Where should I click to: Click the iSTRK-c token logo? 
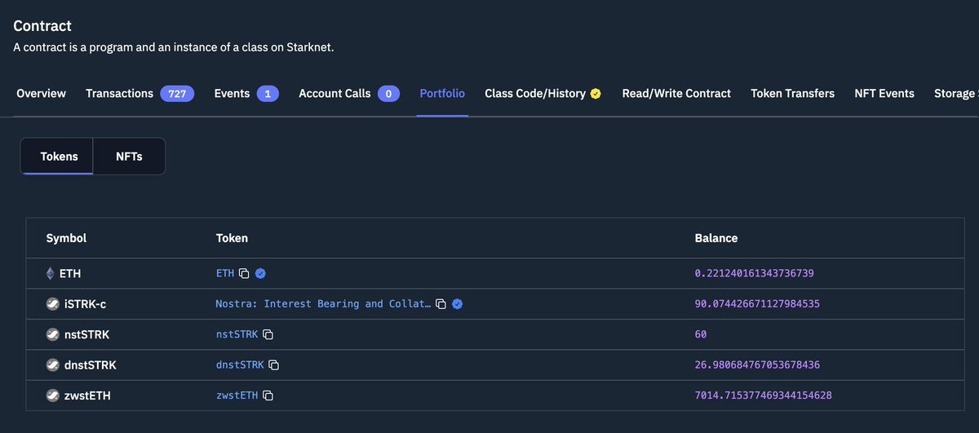52,304
